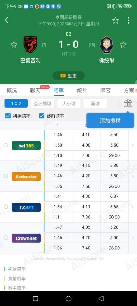Open the three-dot more options menu
The width and height of the screenshot is (137, 306).
128,20
